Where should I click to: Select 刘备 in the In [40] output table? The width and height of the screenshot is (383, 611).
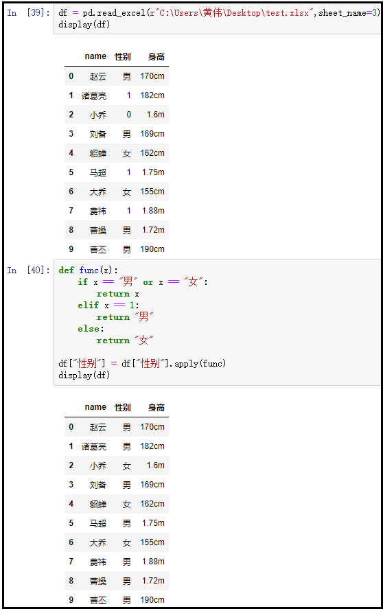tap(97, 485)
